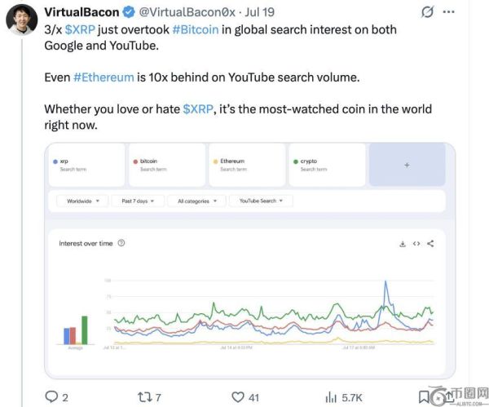The image size is (489, 407).
Task: Like the tweet with heart icon
Action: [238, 397]
